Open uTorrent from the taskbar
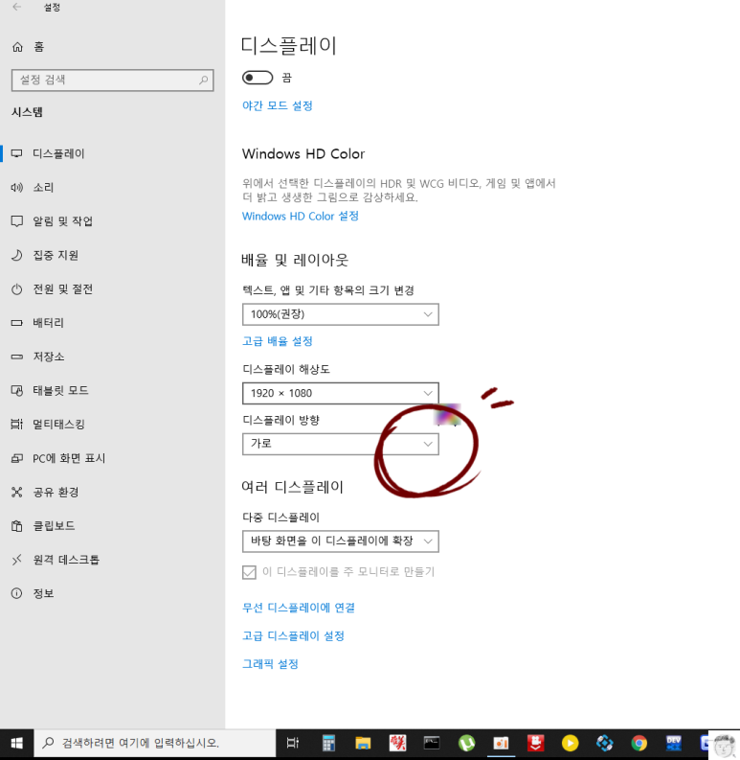Viewport: 740px width, 760px height. 466,743
